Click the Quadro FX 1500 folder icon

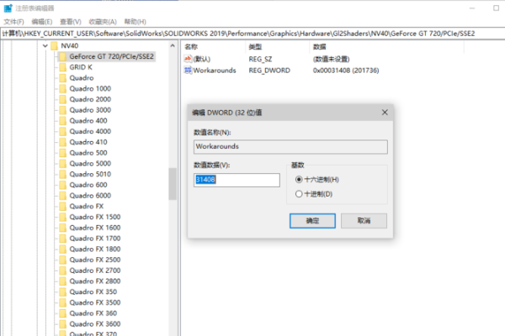click(x=63, y=217)
